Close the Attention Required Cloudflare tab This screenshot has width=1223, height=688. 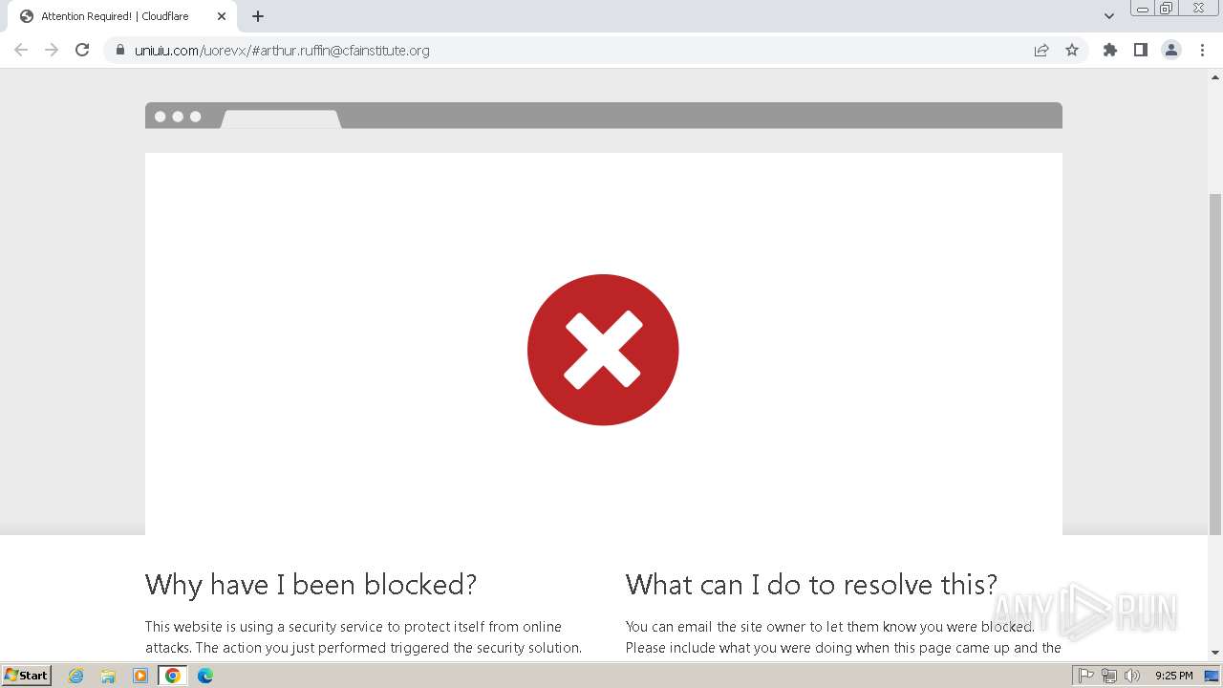[222, 16]
